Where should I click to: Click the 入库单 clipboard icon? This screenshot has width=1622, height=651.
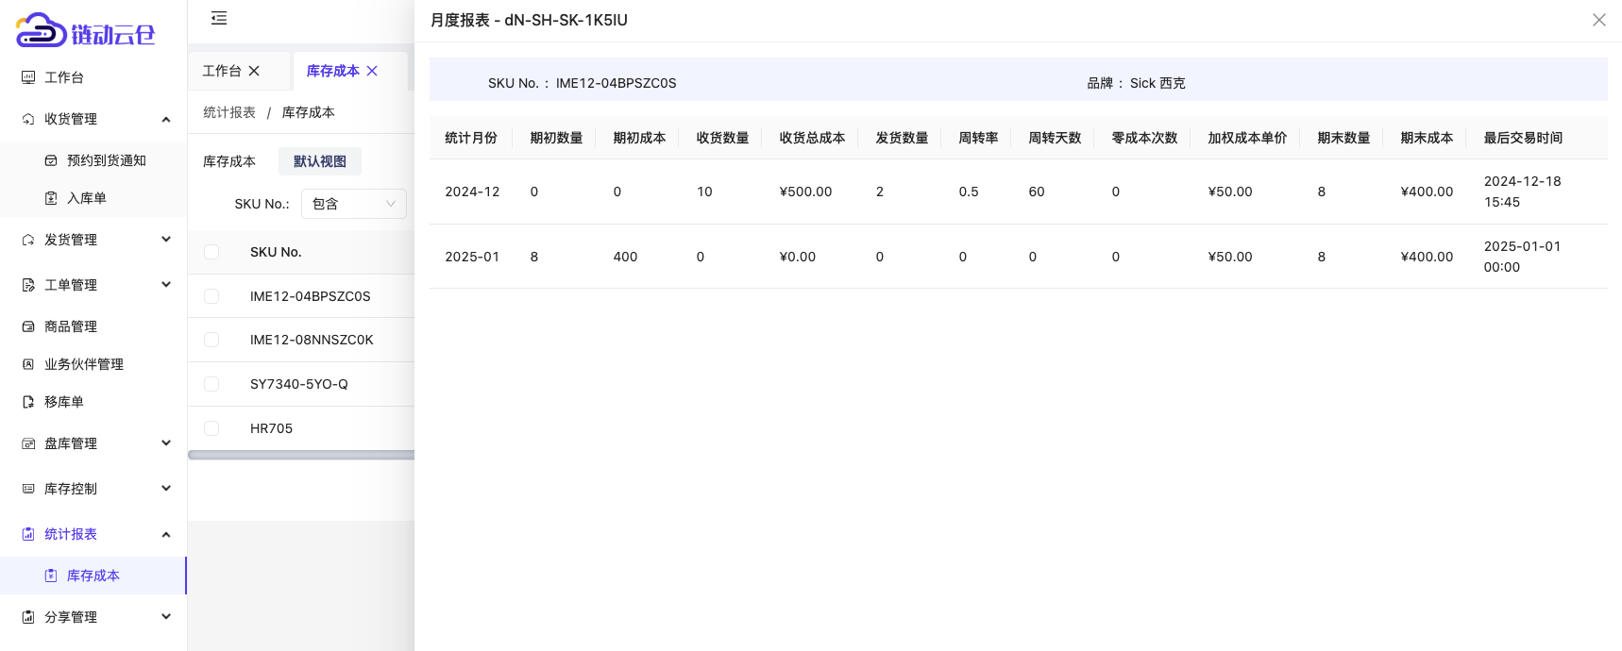click(x=51, y=198)
